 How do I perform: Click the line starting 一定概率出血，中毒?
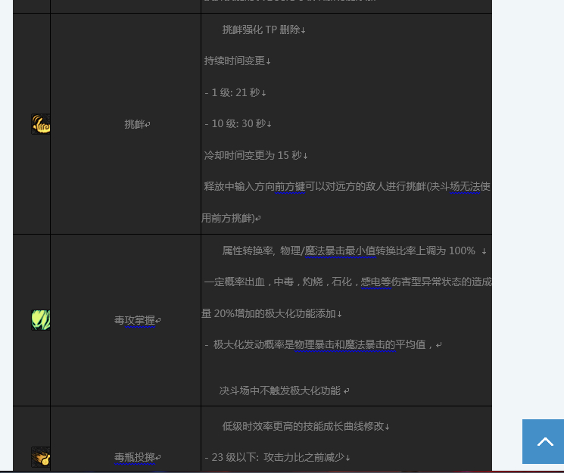click(x=347, y=282)
